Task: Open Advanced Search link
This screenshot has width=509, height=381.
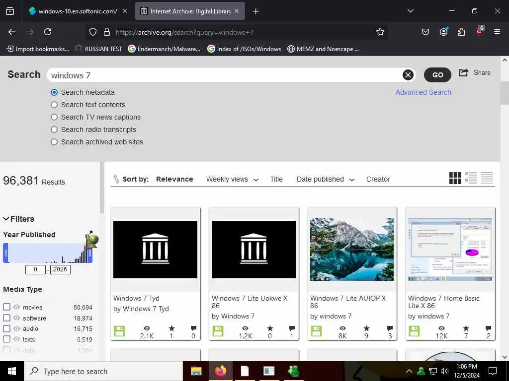Action: pyautogui.click(x=423, y=92)
